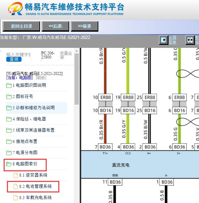The image size is (199, 203).
Task: Click the BD36 connector at pin 4
Action: pos(128,147)
